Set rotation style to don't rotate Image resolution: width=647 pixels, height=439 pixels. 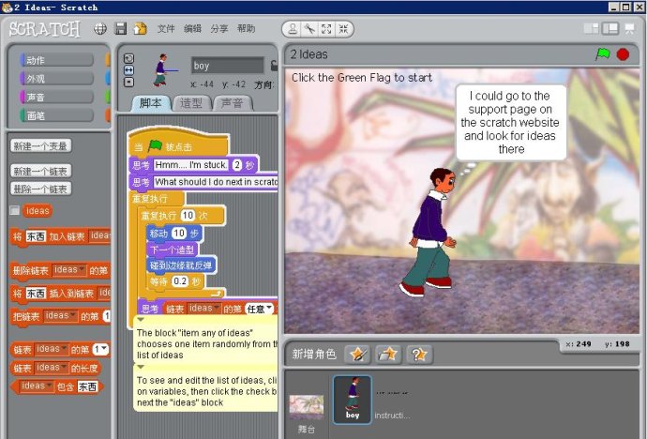pyautogui.click(x=128, y=83)
